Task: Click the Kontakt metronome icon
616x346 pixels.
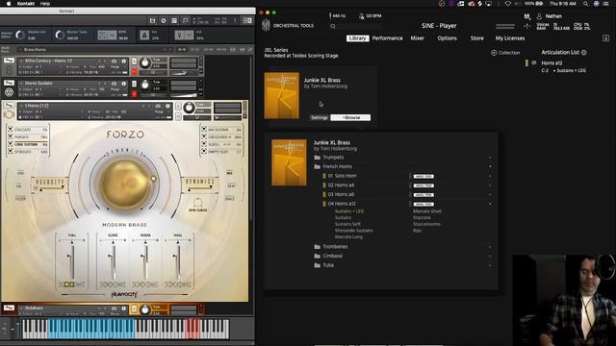Action: coord(144,36)
